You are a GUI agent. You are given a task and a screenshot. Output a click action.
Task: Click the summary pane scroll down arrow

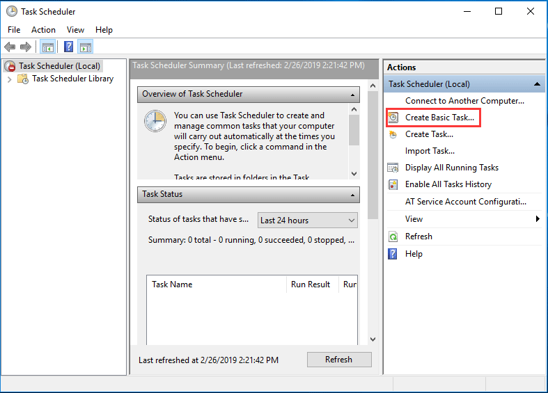373,339
